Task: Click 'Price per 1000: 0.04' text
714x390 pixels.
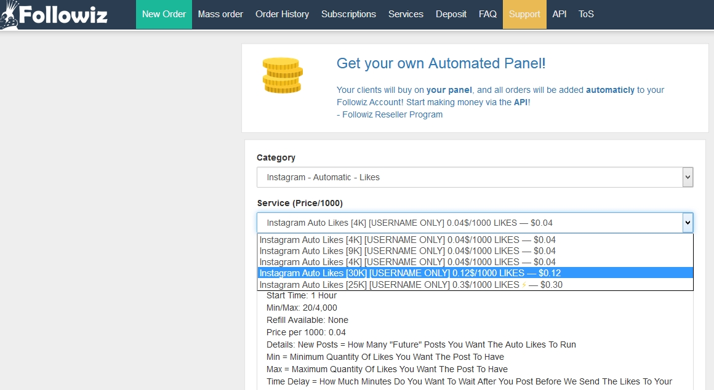Action: (306, 332)
